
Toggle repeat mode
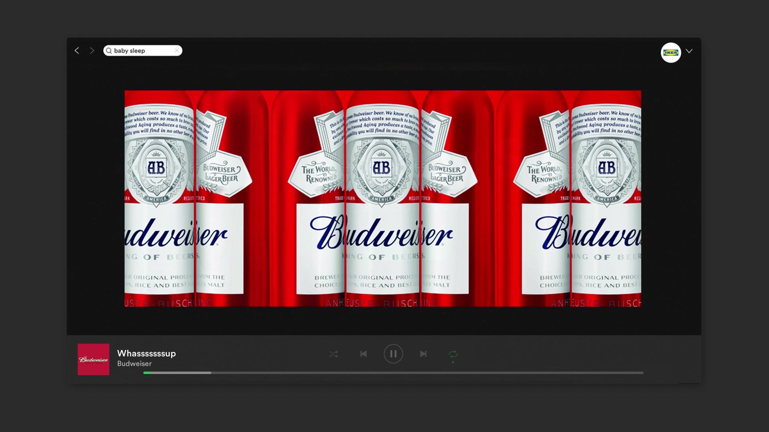[x=453, y=354]
